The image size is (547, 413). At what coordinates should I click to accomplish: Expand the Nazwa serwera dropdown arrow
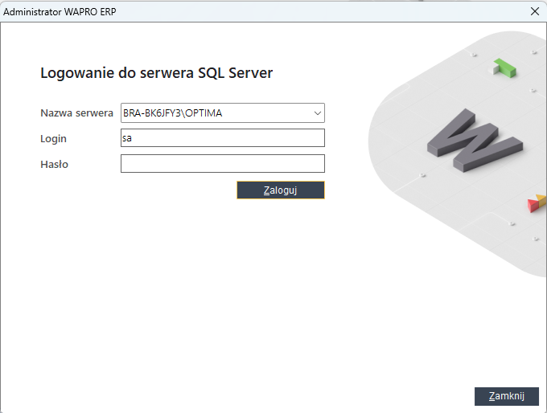tap(318, 113)
